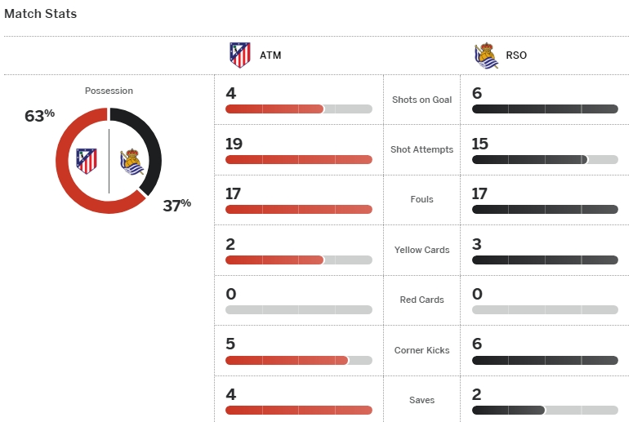Click ATM Corner Kicks progress bar
Screen dimensions: 633x422
[x=298, y=360]
